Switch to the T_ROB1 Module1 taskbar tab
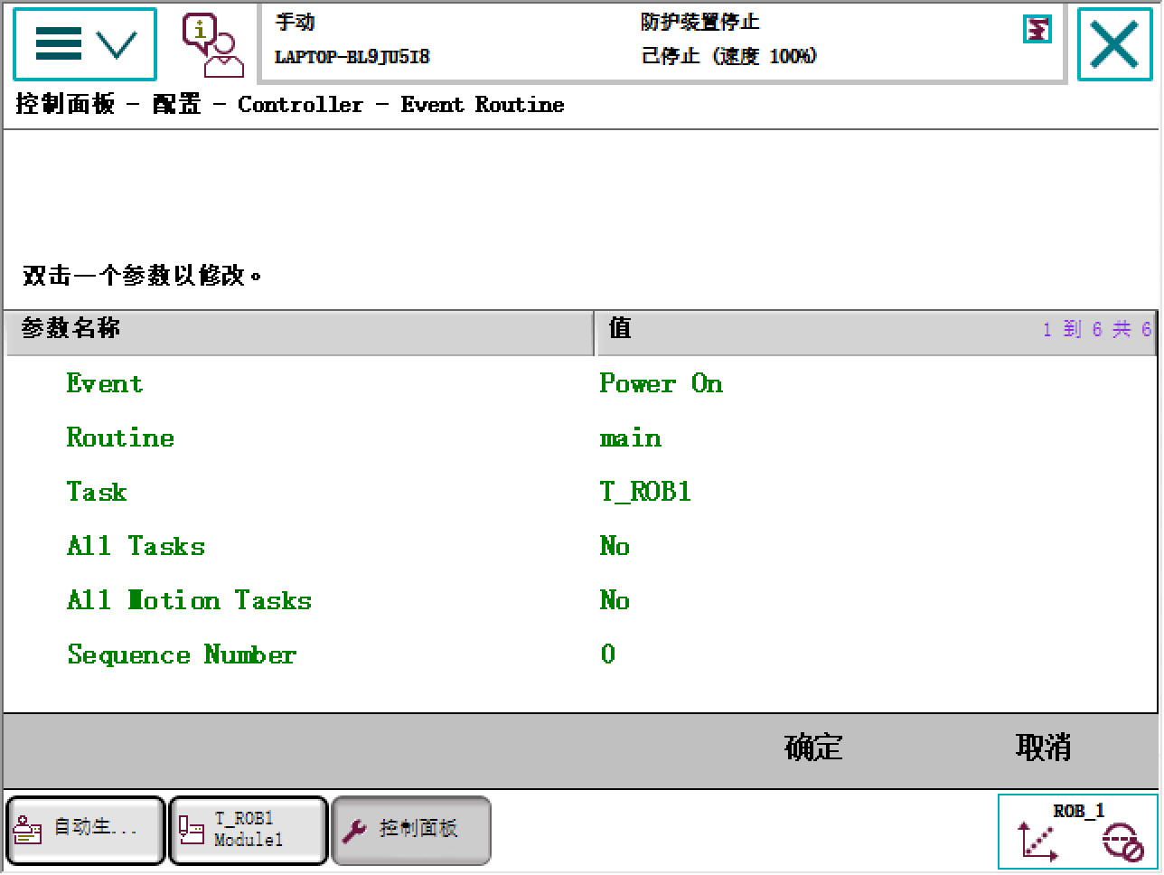1164x875 pixels. point(249,830)
